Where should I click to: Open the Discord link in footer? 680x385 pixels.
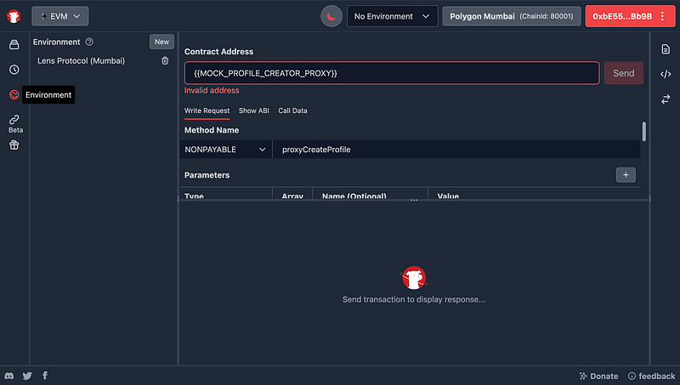click(9, 376)
